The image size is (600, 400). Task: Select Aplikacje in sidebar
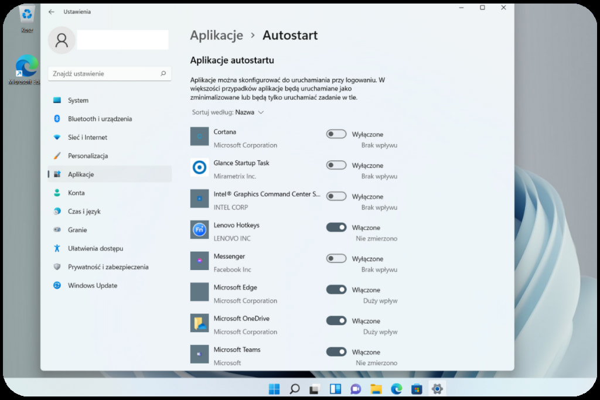click(110, 174)
